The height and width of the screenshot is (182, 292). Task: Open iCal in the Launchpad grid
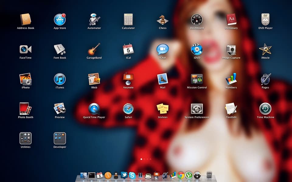(128, 49)
